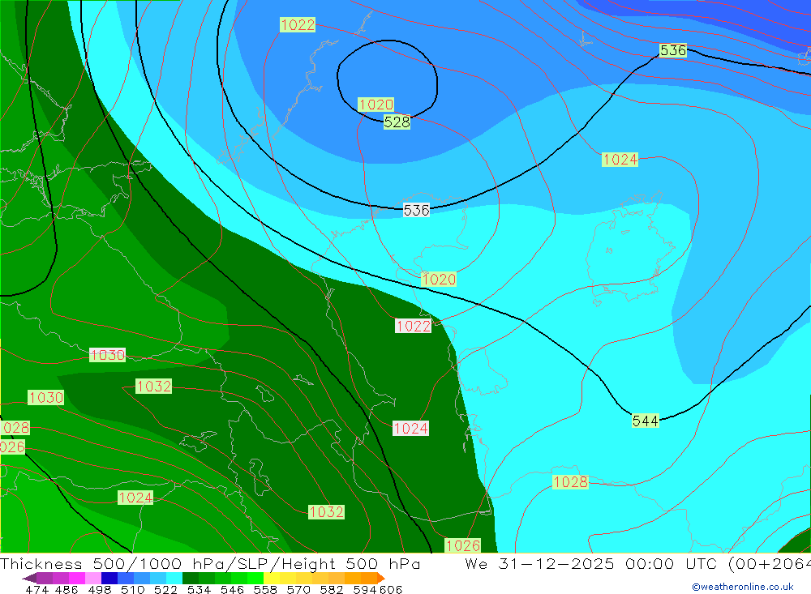This screenshot has height=594, width=811.
Task: Click the 594 legend value
Action: pyautogui.click(x=365, y=590)
